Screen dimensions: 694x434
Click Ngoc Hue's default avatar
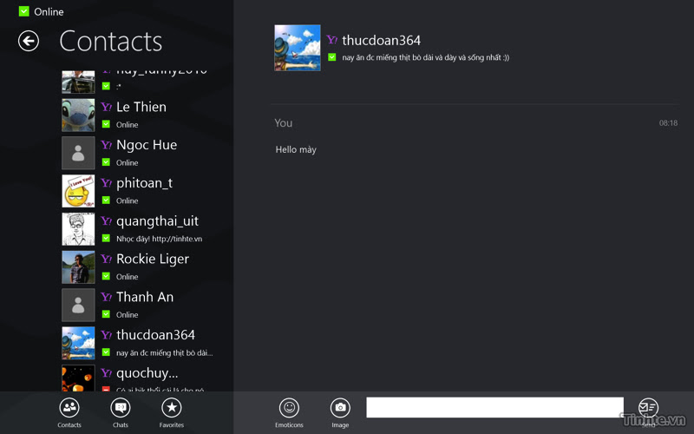[x=78, y=154]
